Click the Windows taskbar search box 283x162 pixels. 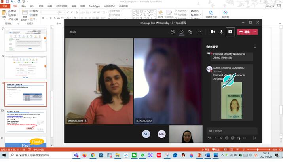tap(40, 155)
